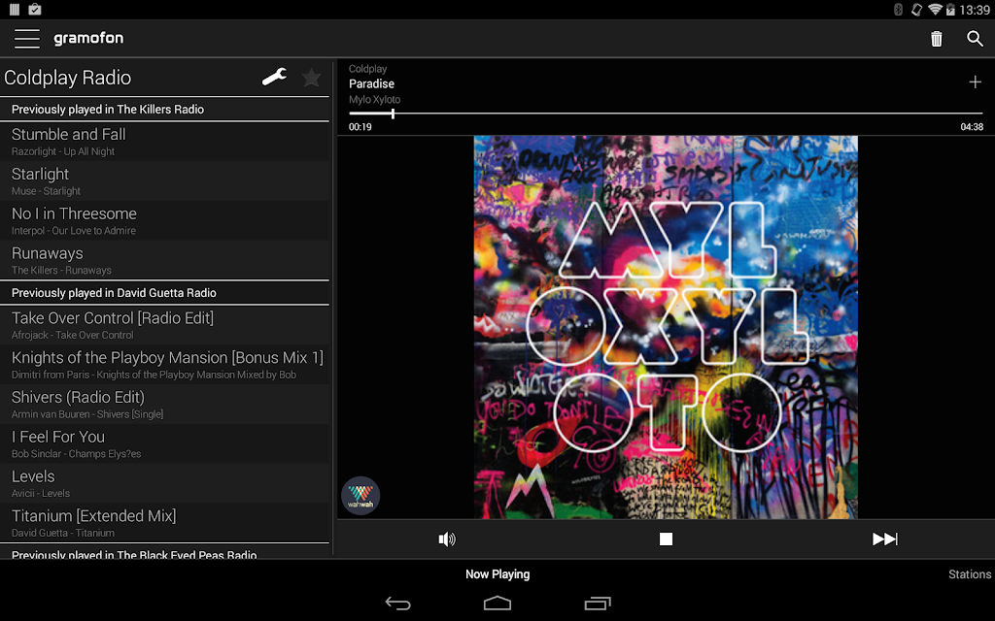Select the Stumble and Fall track

(x=165, y=142)
